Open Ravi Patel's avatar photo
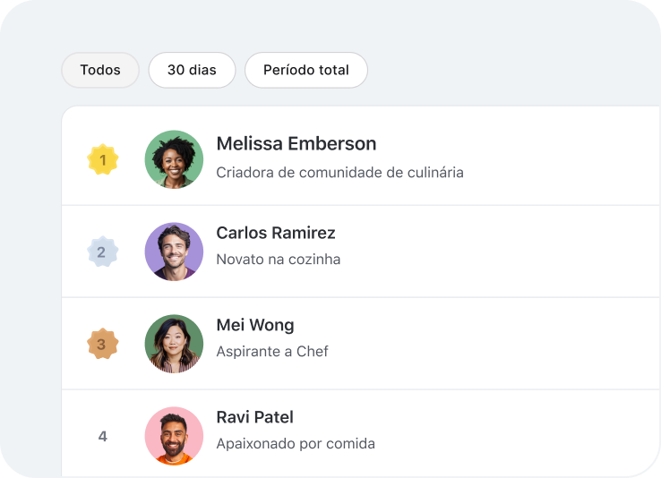Viewport: 661px width, 478px height. [174, 436]
